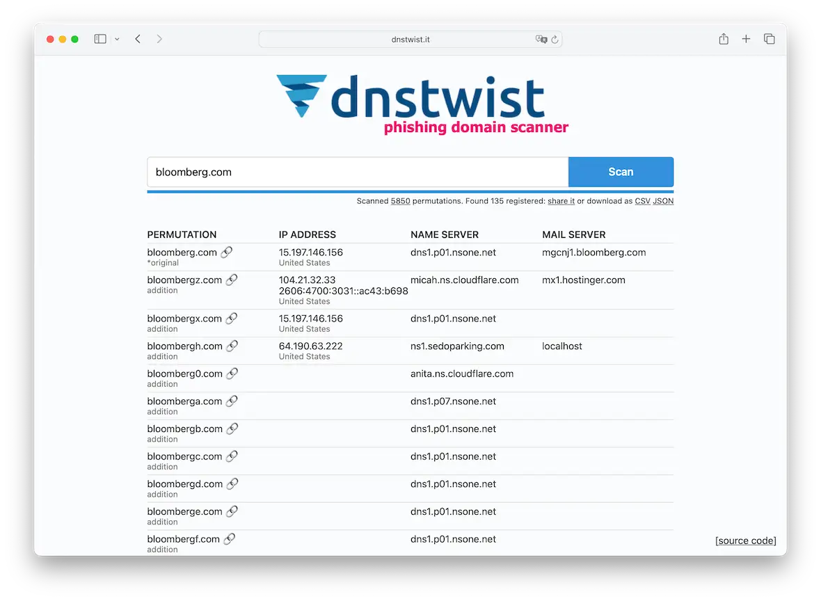Click the NAME SERVER column header

[445, 235]
